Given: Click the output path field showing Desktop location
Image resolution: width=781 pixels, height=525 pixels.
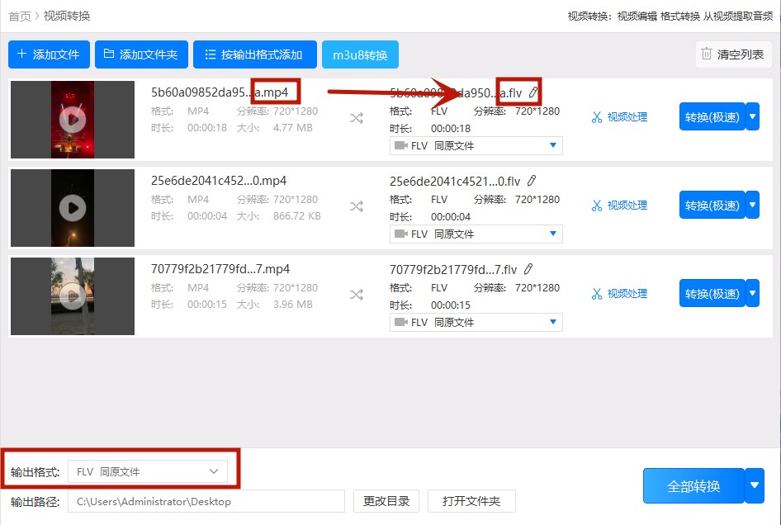Looking at the screenshot, I should [x=206, y=500].
